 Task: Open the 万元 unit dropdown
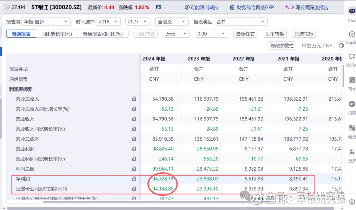tap(176, 34)
